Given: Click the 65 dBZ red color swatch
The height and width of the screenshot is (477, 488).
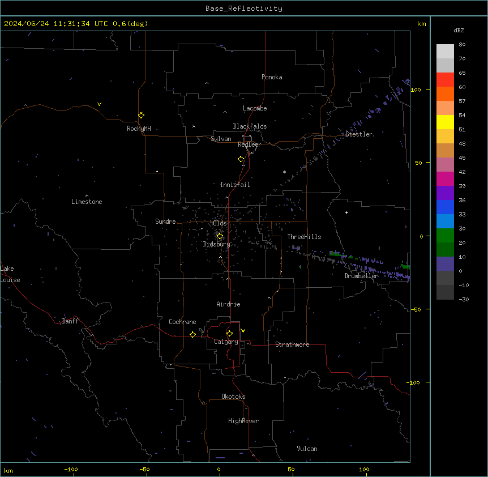Looking at the screenshot, I should point(445,79).
